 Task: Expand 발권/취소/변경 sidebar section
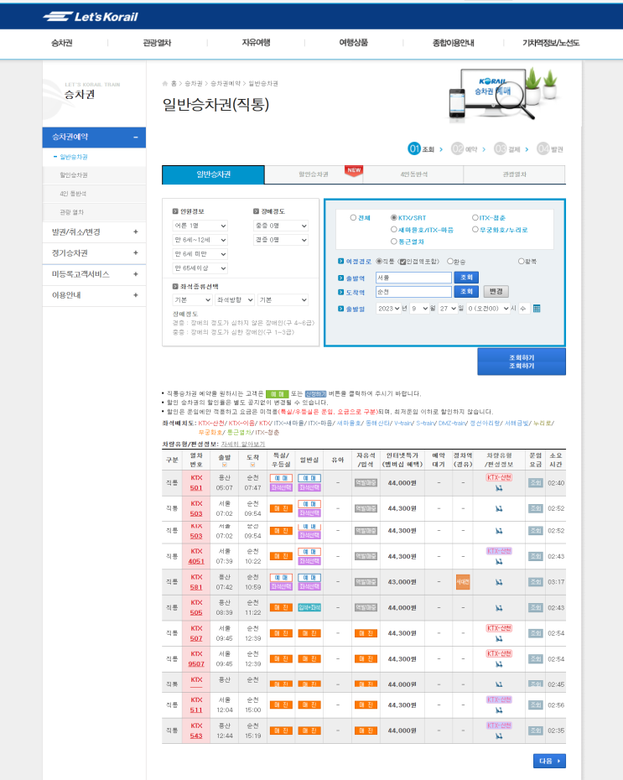coord(94,232)
